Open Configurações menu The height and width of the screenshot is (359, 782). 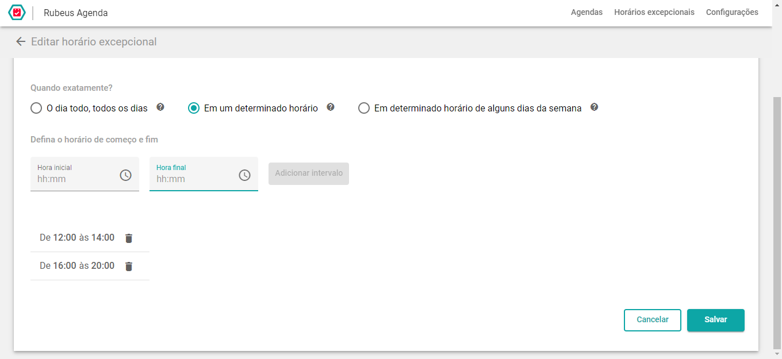tap(732, 12)
